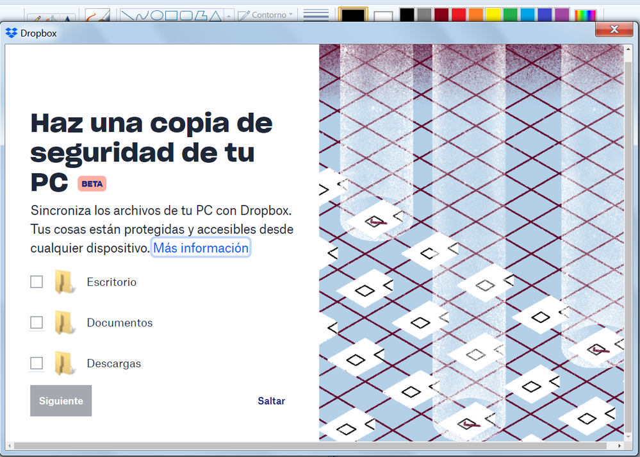Image resolution: width=640 pixels, height=457 pixels.
Task: Click the Documentos folder icon
Action: pyautogui.click(x=64, y=322)
